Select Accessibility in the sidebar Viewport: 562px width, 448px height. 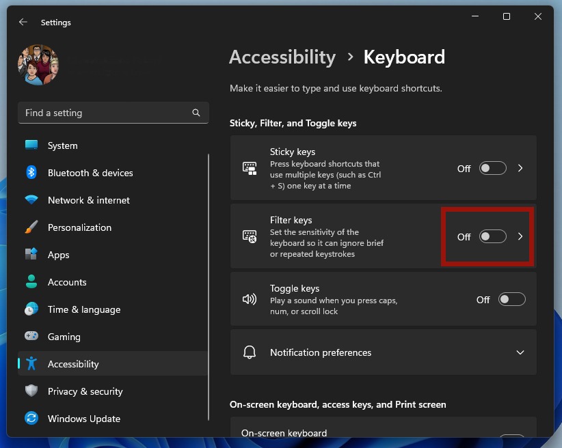click(x=72, y=364)
